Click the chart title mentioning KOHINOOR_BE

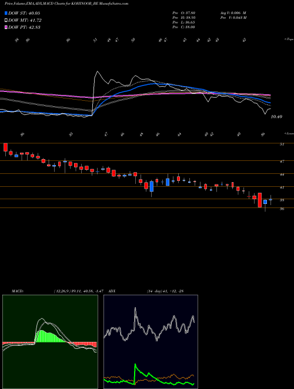(66, 4)
